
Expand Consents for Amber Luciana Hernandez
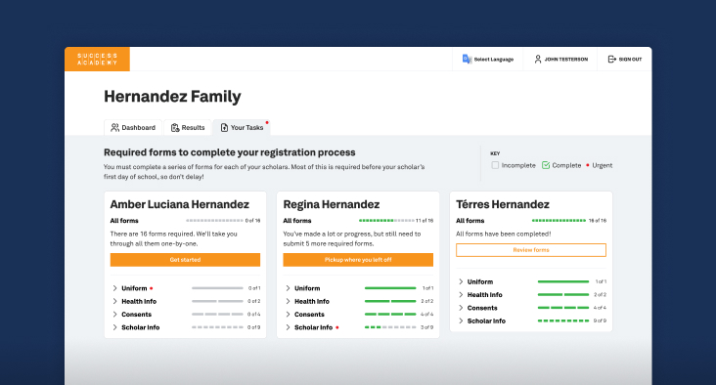[x=115, y=315]
